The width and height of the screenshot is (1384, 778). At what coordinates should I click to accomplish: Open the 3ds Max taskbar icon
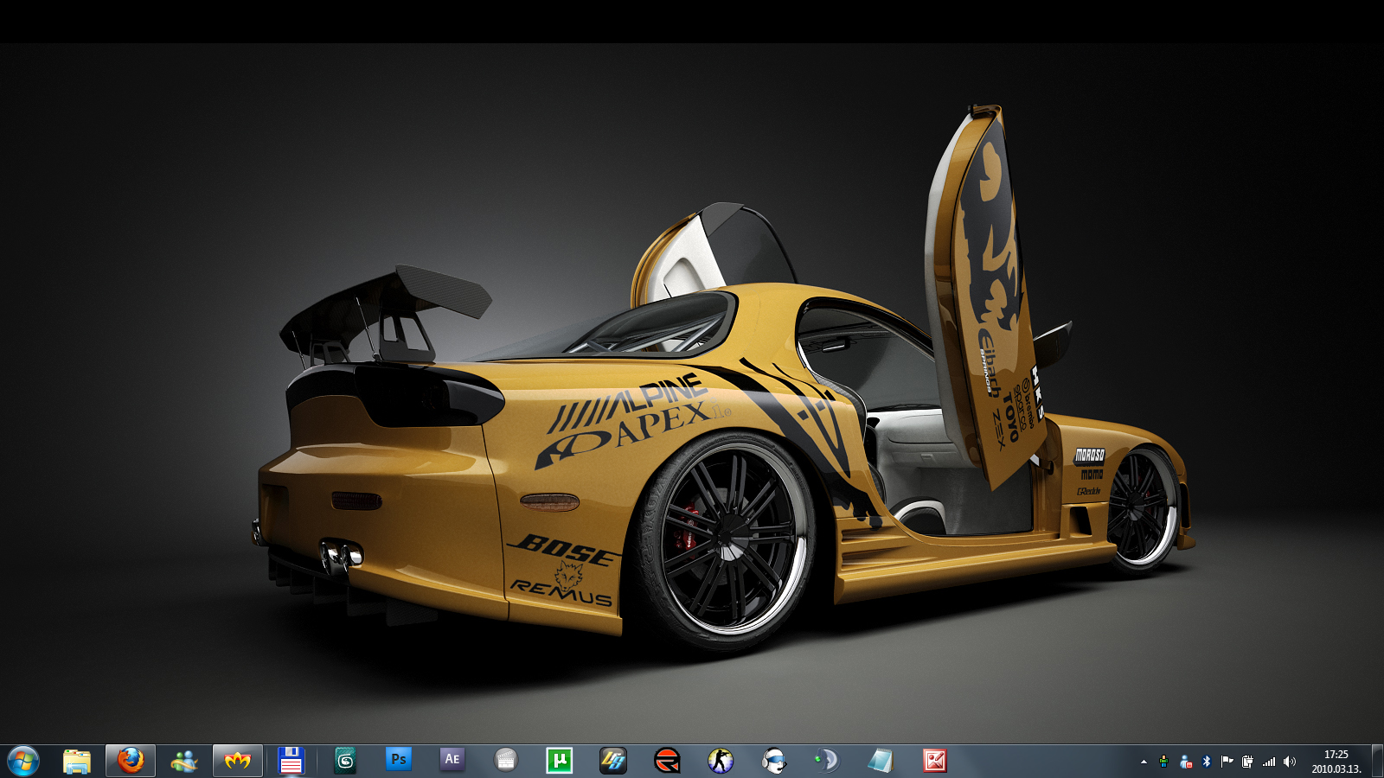(x=345, y=761)
